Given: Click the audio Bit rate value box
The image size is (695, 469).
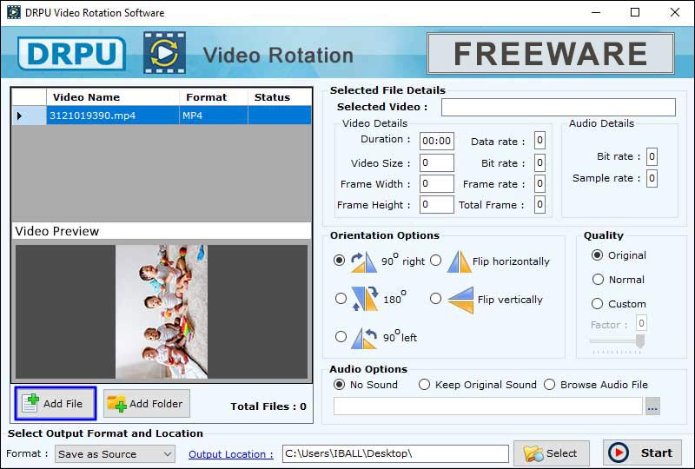Looking at the screenshot, I should pyautogui.click(x=652, y=156).
